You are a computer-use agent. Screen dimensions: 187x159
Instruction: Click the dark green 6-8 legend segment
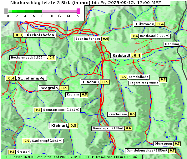pyautogui.click(x=38, y=11)
